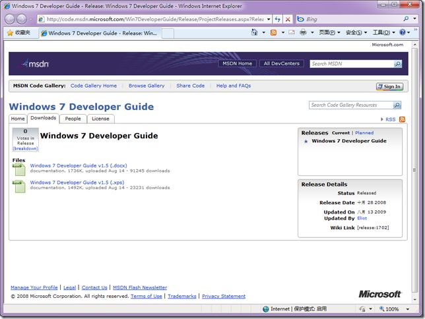
Task: Click the star icon beside release name
Action: (306, 141)
